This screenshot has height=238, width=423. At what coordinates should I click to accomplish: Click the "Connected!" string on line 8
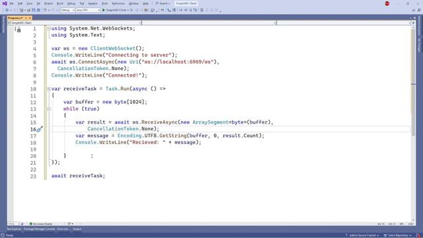(124, 75)
